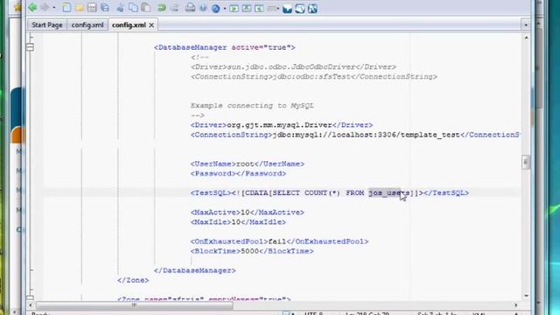Viewport: 560px width, 315px height.
Task: Toggle the left pane with the first pane icon
Action: click(x=234, y=8)
